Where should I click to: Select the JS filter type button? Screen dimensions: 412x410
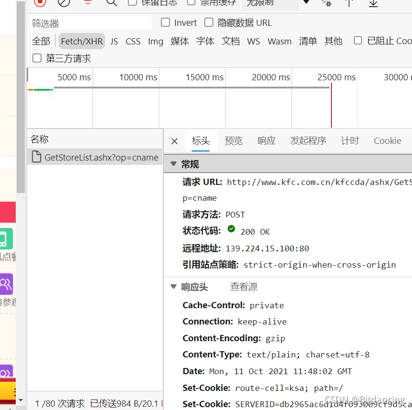[x=114, y=42]
